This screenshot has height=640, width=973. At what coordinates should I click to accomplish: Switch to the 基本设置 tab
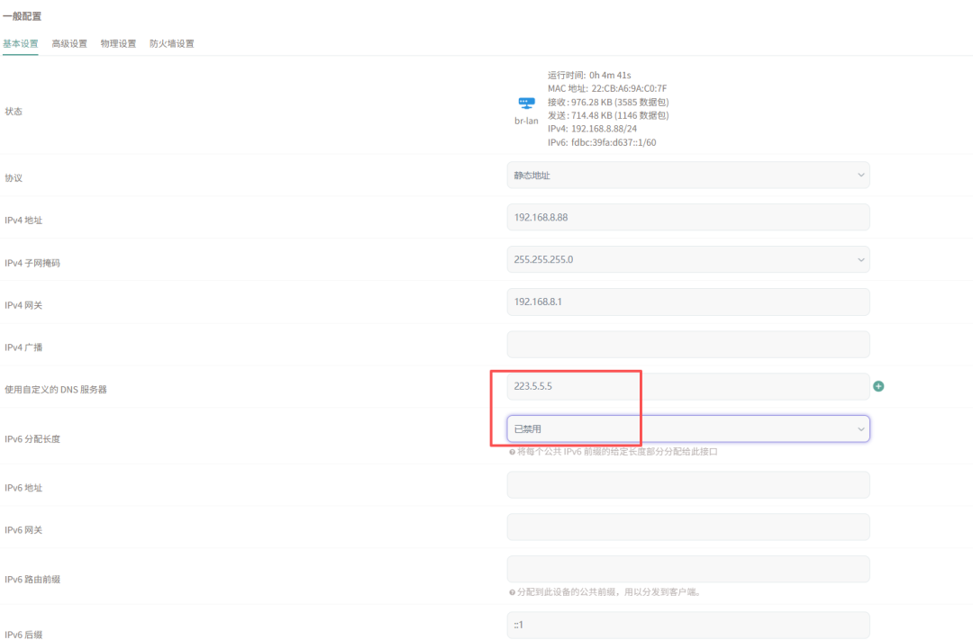click(20, 43)
